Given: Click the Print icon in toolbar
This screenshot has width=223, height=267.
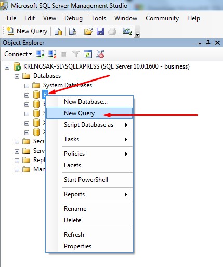Looking at the screenshot, I should pyautogui.click(x=112, y=32).
